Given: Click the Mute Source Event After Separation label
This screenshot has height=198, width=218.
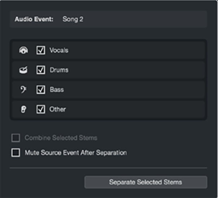Looking at the screenshot, I should [x=75, y=153].
